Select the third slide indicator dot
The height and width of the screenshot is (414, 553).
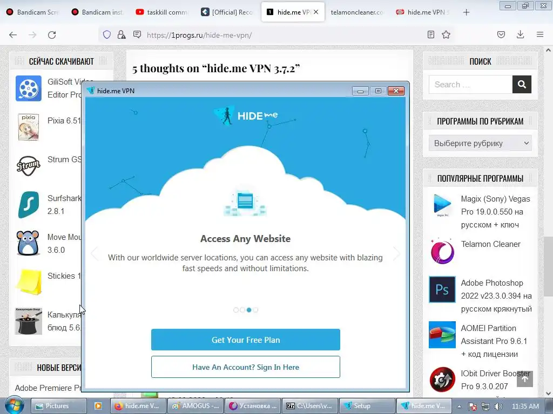pyautogui.click(x=249, y=310)
